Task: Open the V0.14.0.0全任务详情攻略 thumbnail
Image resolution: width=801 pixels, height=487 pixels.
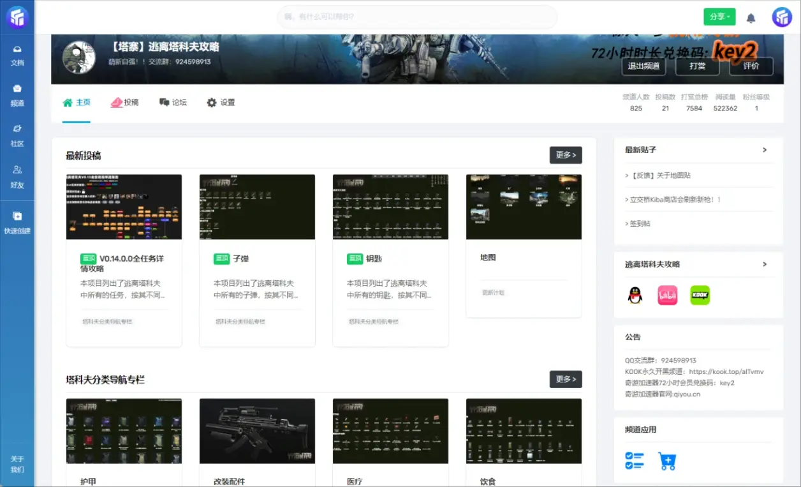Action: point(124,207)
